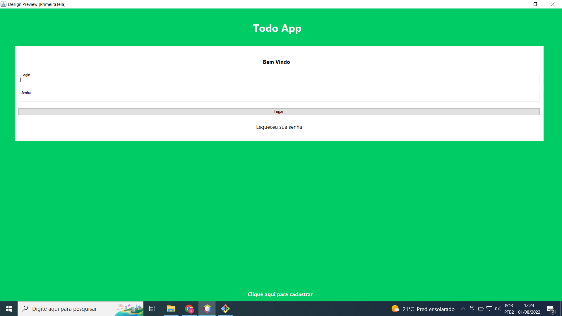
Task: Open the Start menu
Action: click(x=8, y=309)
